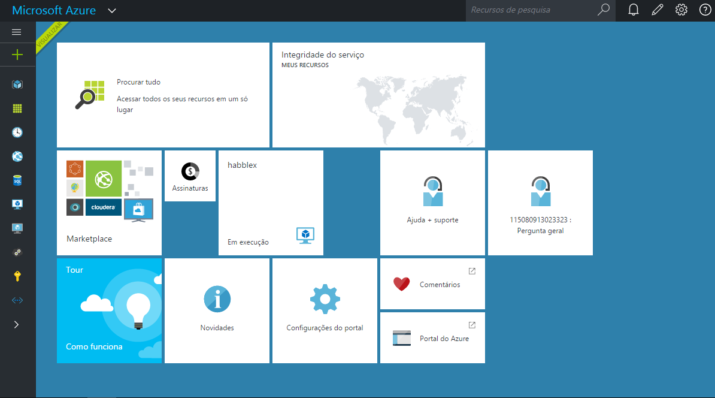The width and height of the screenshot is (715, 398).
Task: Click the support agent icon on Ajuda + suporte
Action: (433, 191)
